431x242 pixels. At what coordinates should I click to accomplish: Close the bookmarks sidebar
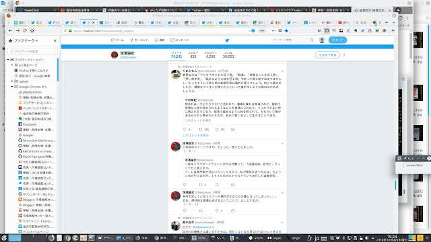(55, 40)
